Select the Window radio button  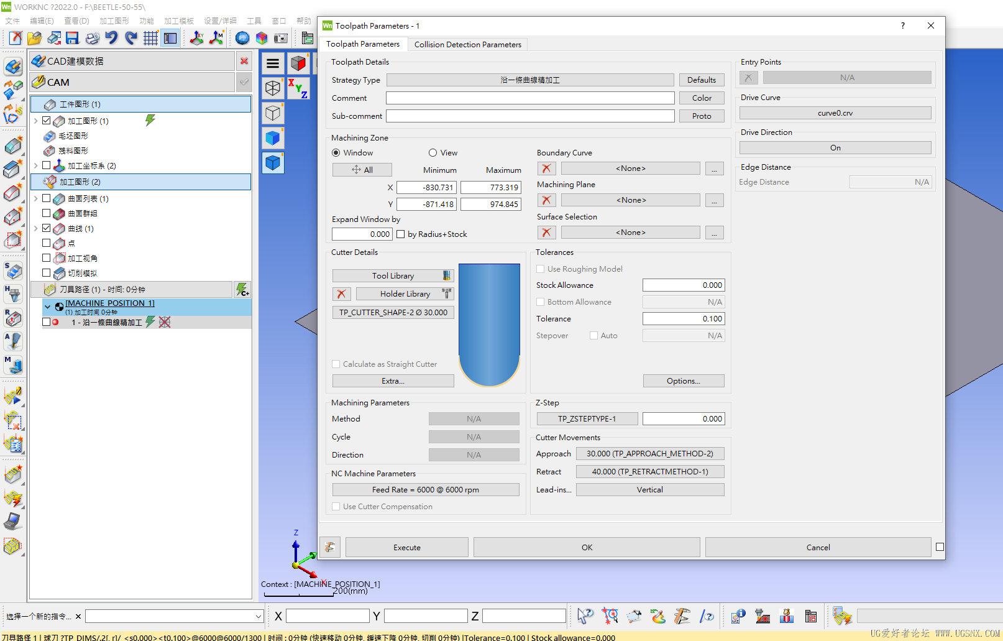pos(336,153)
